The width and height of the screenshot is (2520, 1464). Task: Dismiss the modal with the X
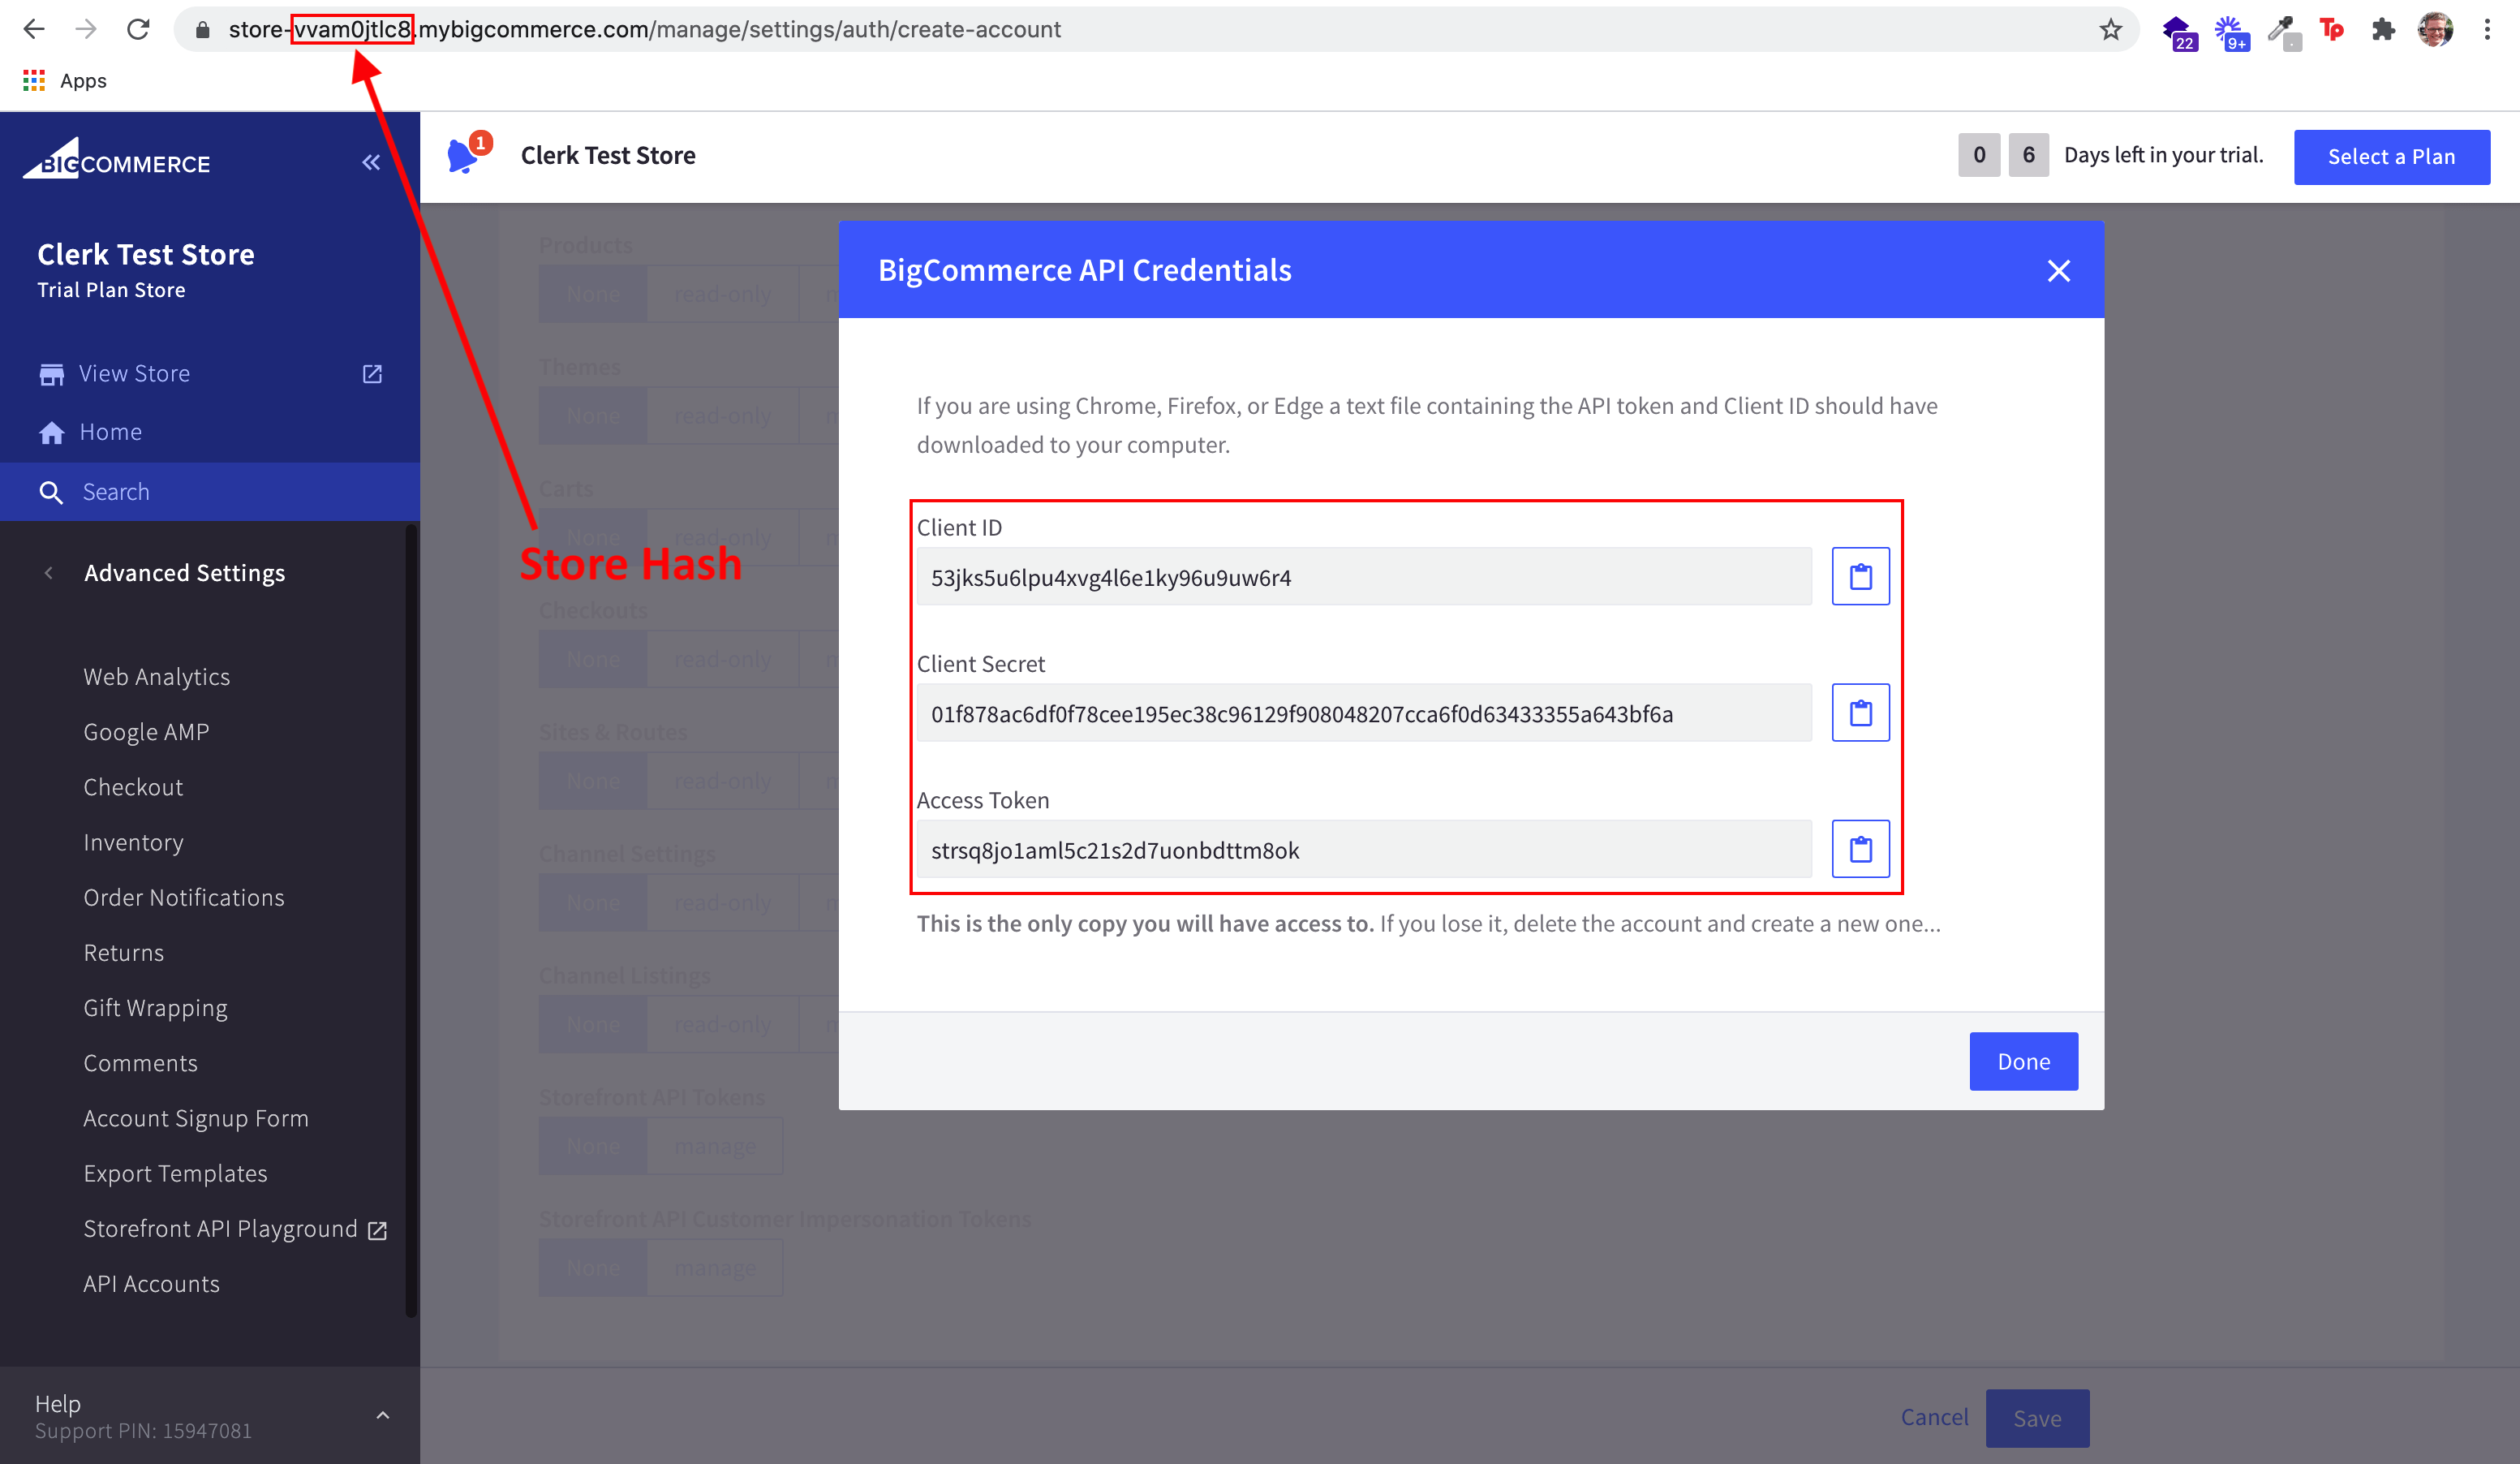pyautogui.click(x=2059, y=270)
